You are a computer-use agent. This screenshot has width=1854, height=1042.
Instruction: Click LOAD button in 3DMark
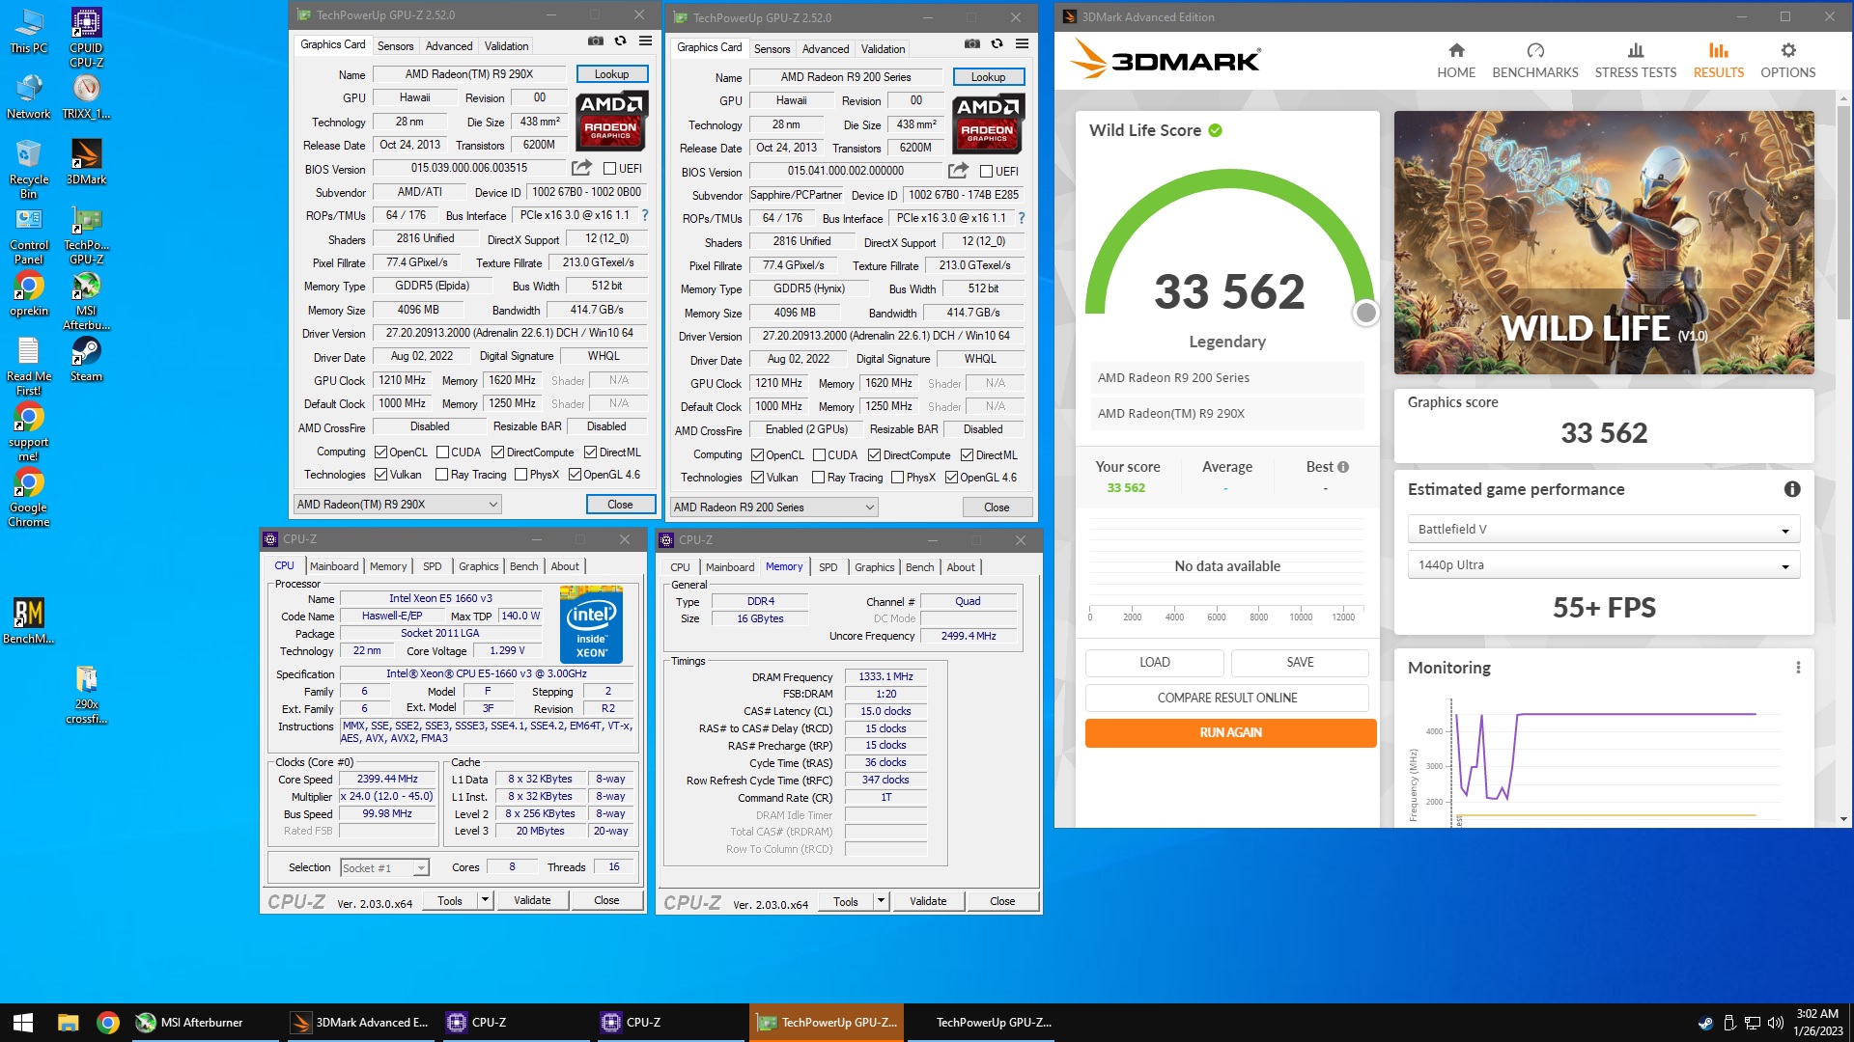click(1154, 663)
